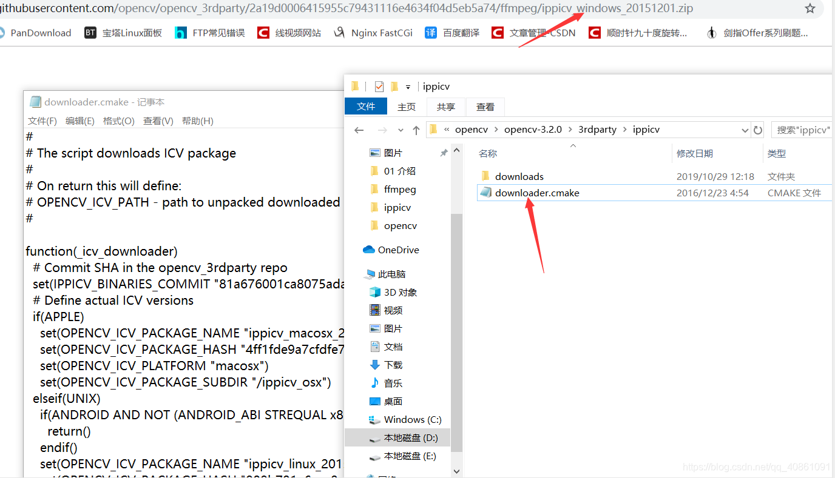
Task: Open the FTP常见错误 bookmark
Action: tap(210, 33)
